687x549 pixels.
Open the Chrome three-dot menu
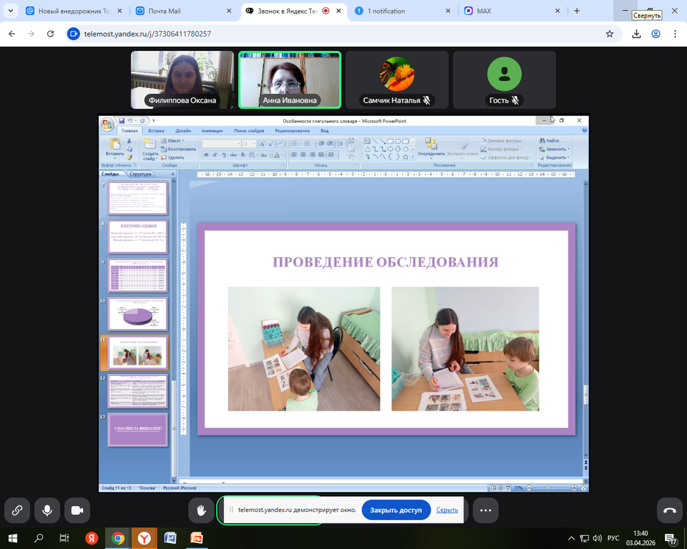(x=675, y=34)
